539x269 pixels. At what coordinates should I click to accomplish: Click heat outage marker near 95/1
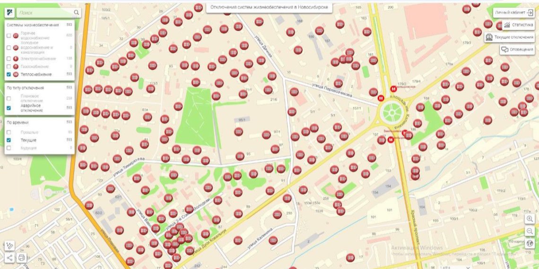[x=239, y=132]
